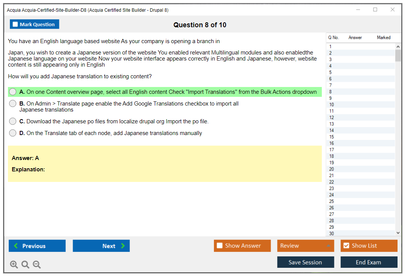The image size is (407, 278).
Task: Click the Marked column header
Action: coord(384,37)
